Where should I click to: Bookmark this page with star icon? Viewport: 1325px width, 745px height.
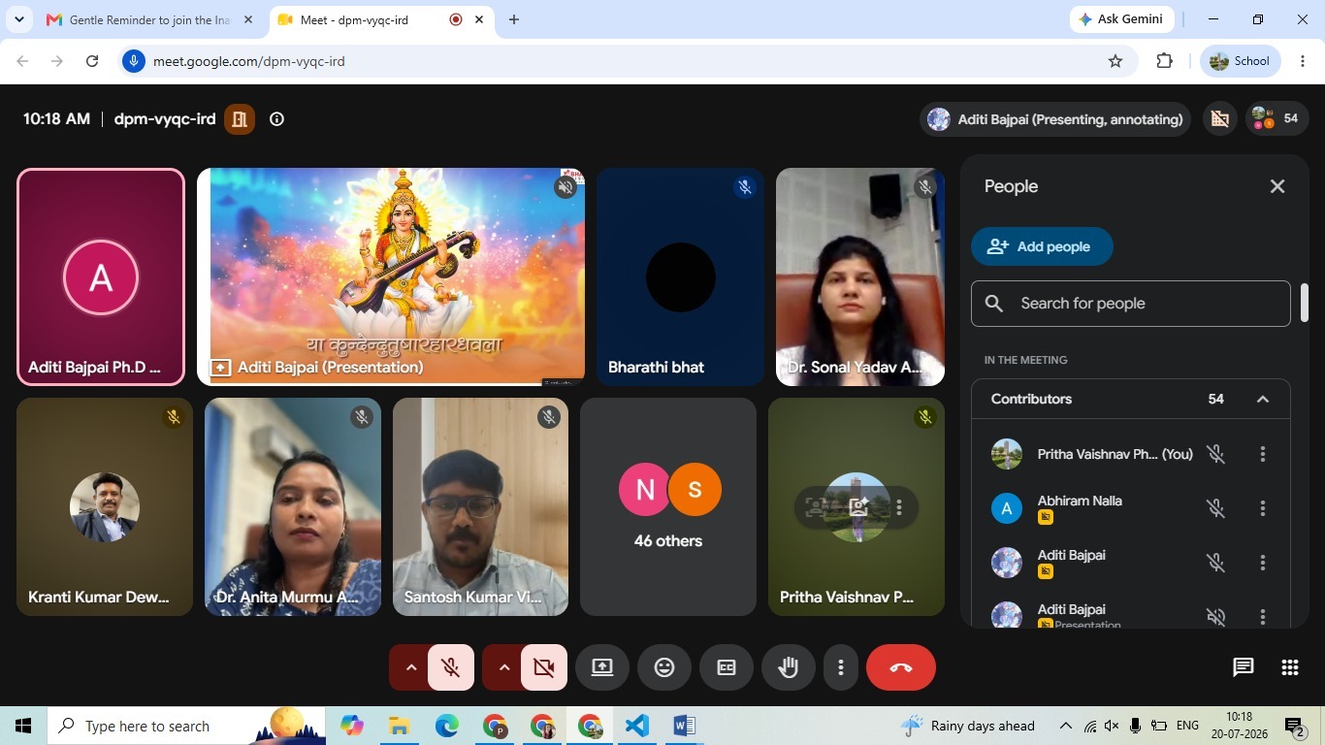tap(1115, 61)
